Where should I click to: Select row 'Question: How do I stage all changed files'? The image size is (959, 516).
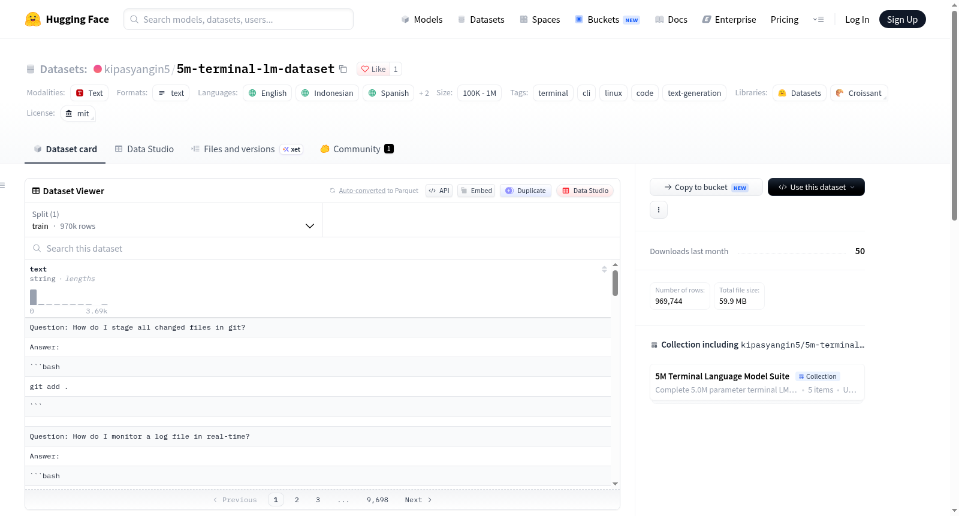tap(318, 327)
